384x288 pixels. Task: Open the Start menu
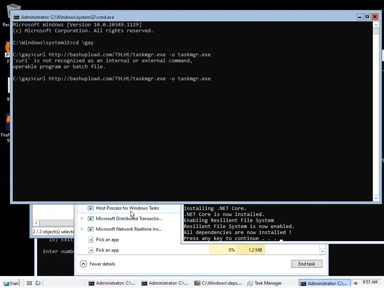pos(11,283)
